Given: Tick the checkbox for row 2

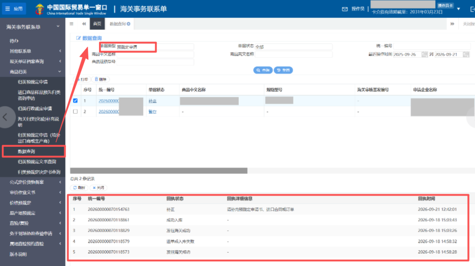Looking at the screenshot, I should tap(76, 112).
